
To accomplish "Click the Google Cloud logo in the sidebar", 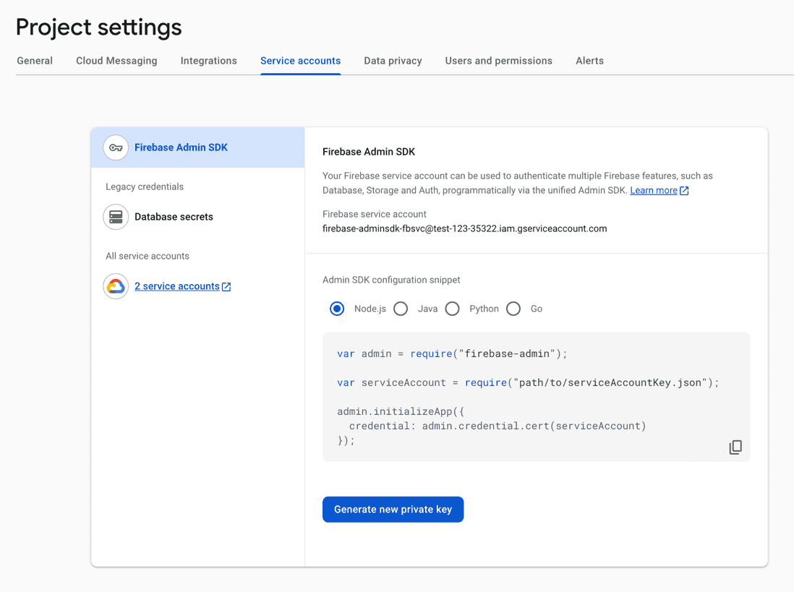I will (116, 286).
